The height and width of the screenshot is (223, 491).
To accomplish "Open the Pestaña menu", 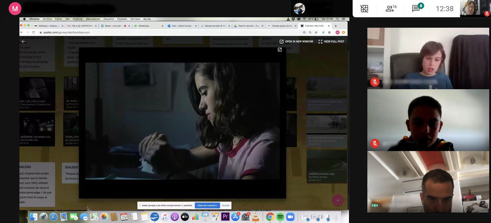I will click(x=122, y=19).
